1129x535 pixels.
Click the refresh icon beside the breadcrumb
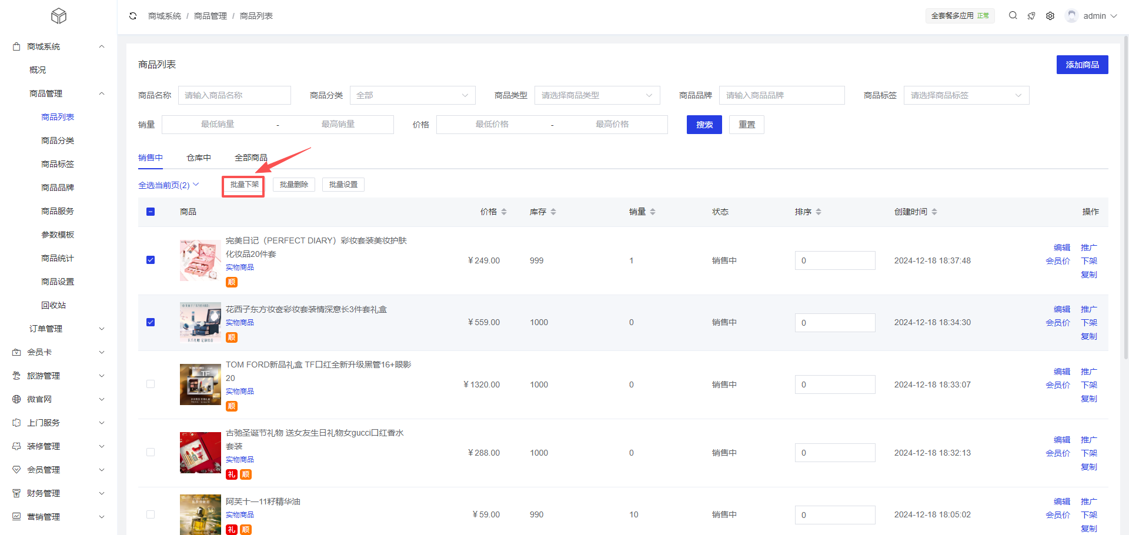(133, 16)
